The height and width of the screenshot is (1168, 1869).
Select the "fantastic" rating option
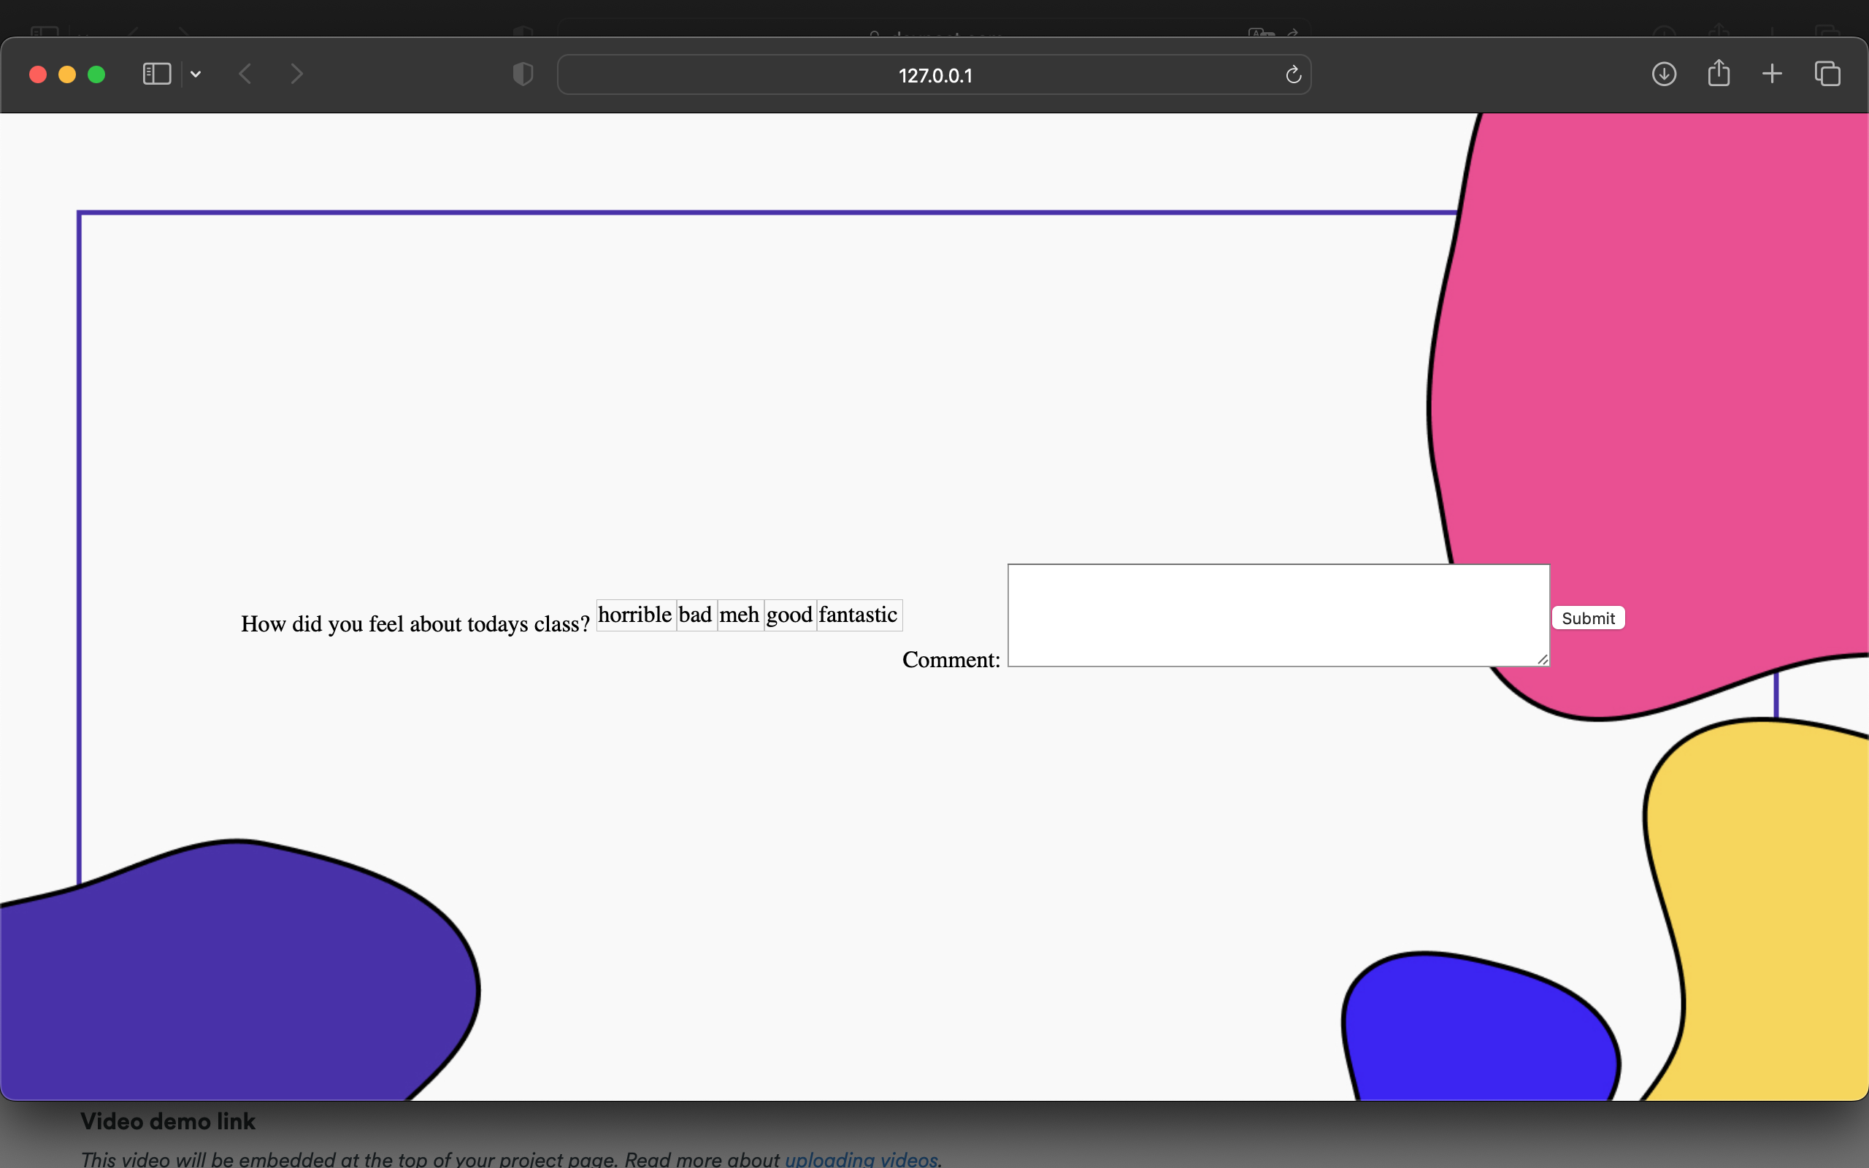pos(858,615)
